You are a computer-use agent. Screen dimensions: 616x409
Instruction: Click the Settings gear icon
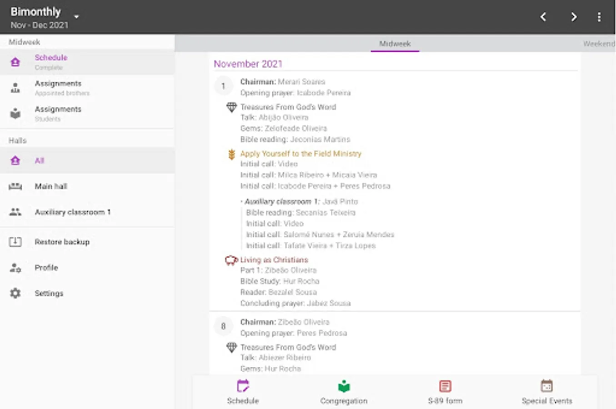point(15,293)
